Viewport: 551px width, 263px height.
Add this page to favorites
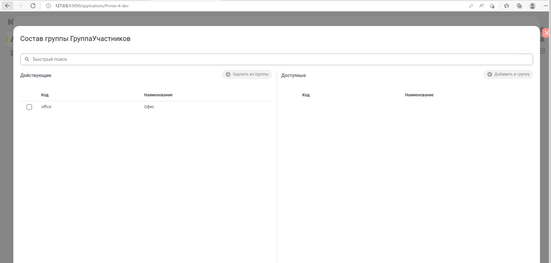(x=492, y=6)
